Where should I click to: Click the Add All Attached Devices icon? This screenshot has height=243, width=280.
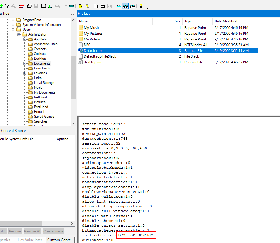tap(7, 6)
